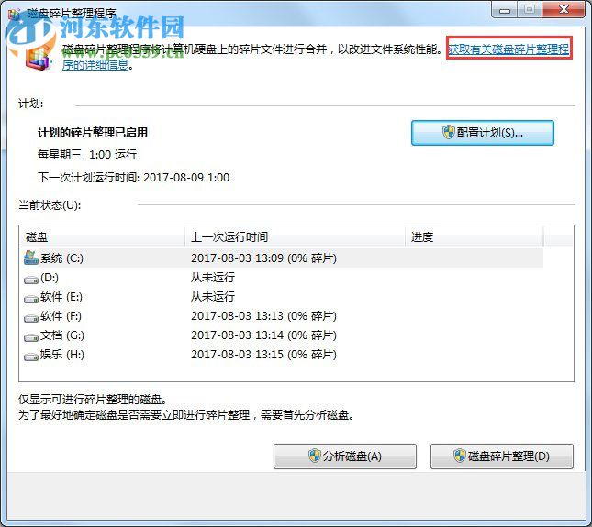
Task: Click the shield icon on 分析磁盘 button
Action: (x=314, y=456)
